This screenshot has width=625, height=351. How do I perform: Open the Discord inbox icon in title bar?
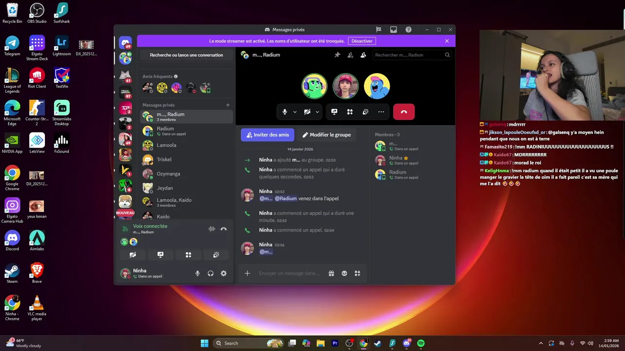(x=394, y=30)
